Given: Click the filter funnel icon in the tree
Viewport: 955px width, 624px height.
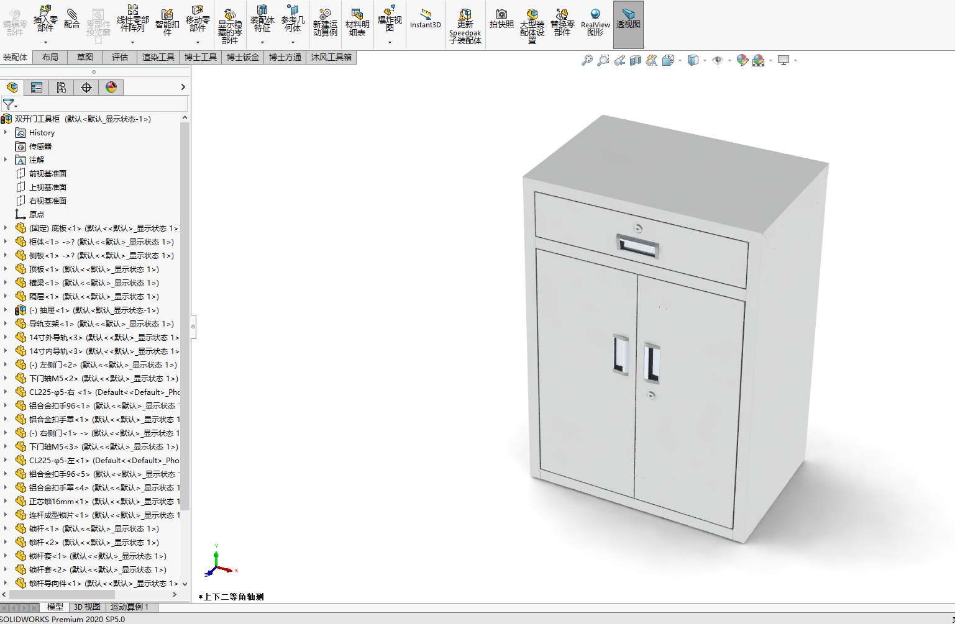Looking at the screenshot, I should point(9,104).
